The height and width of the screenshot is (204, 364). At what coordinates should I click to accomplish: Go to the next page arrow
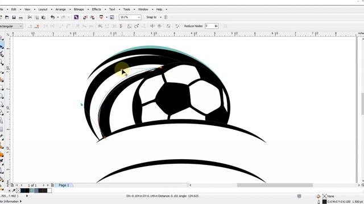coord(43,185)
